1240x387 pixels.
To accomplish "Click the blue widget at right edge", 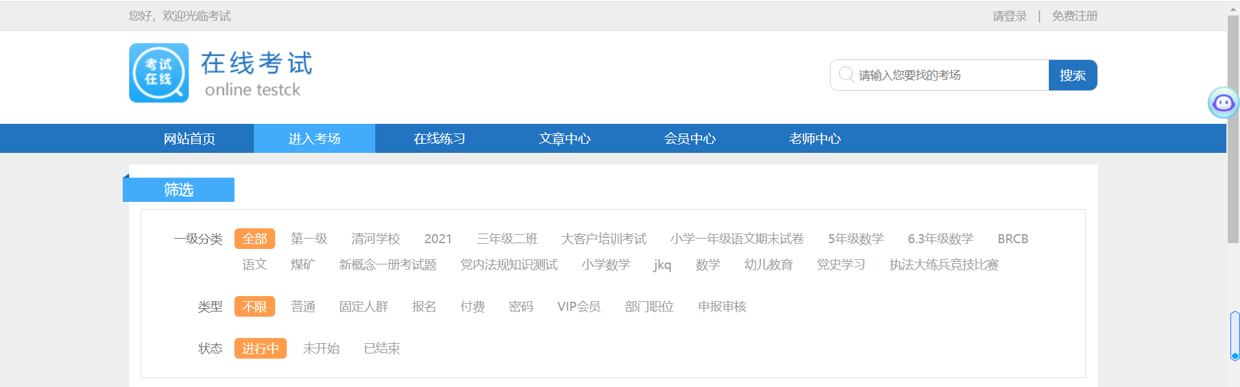I will pos(1235,336).
